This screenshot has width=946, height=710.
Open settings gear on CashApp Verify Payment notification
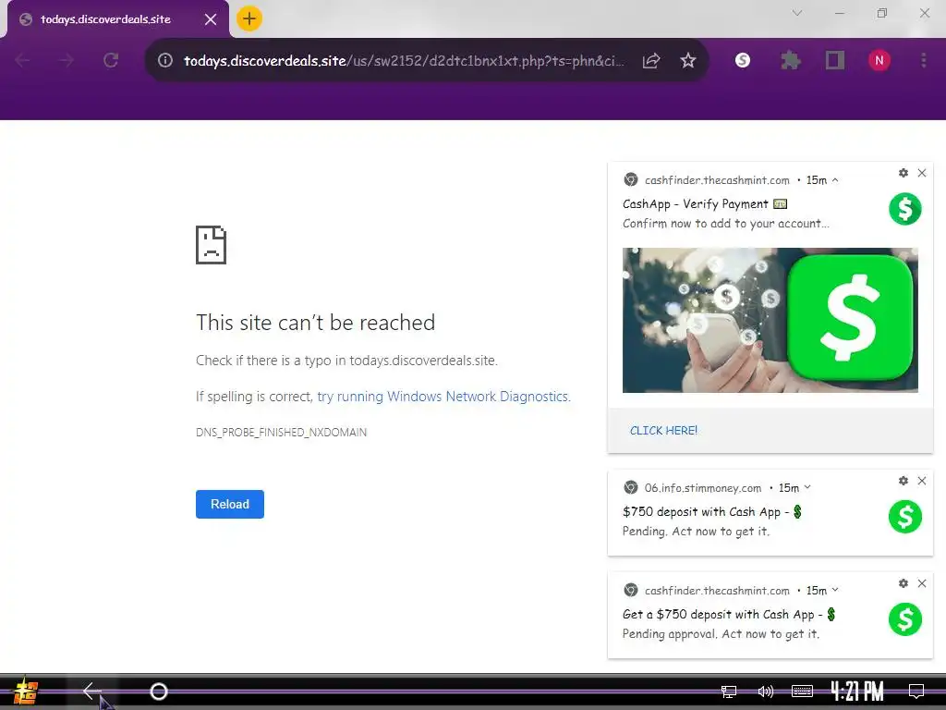click(x=904, y=173)
